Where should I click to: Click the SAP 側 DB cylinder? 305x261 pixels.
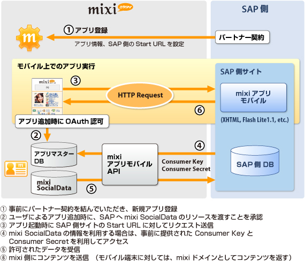point(255,161)
